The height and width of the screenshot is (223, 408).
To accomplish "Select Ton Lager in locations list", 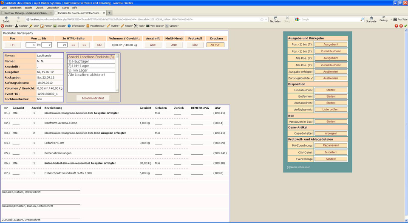I will (x=91, y=70).
